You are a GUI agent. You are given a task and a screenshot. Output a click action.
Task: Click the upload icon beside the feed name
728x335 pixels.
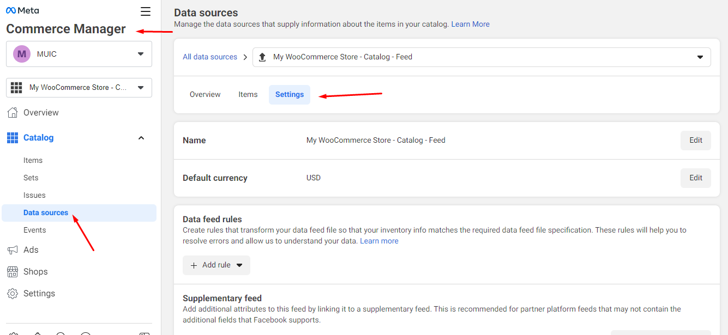pyautogui.click(x=262, y=57)
